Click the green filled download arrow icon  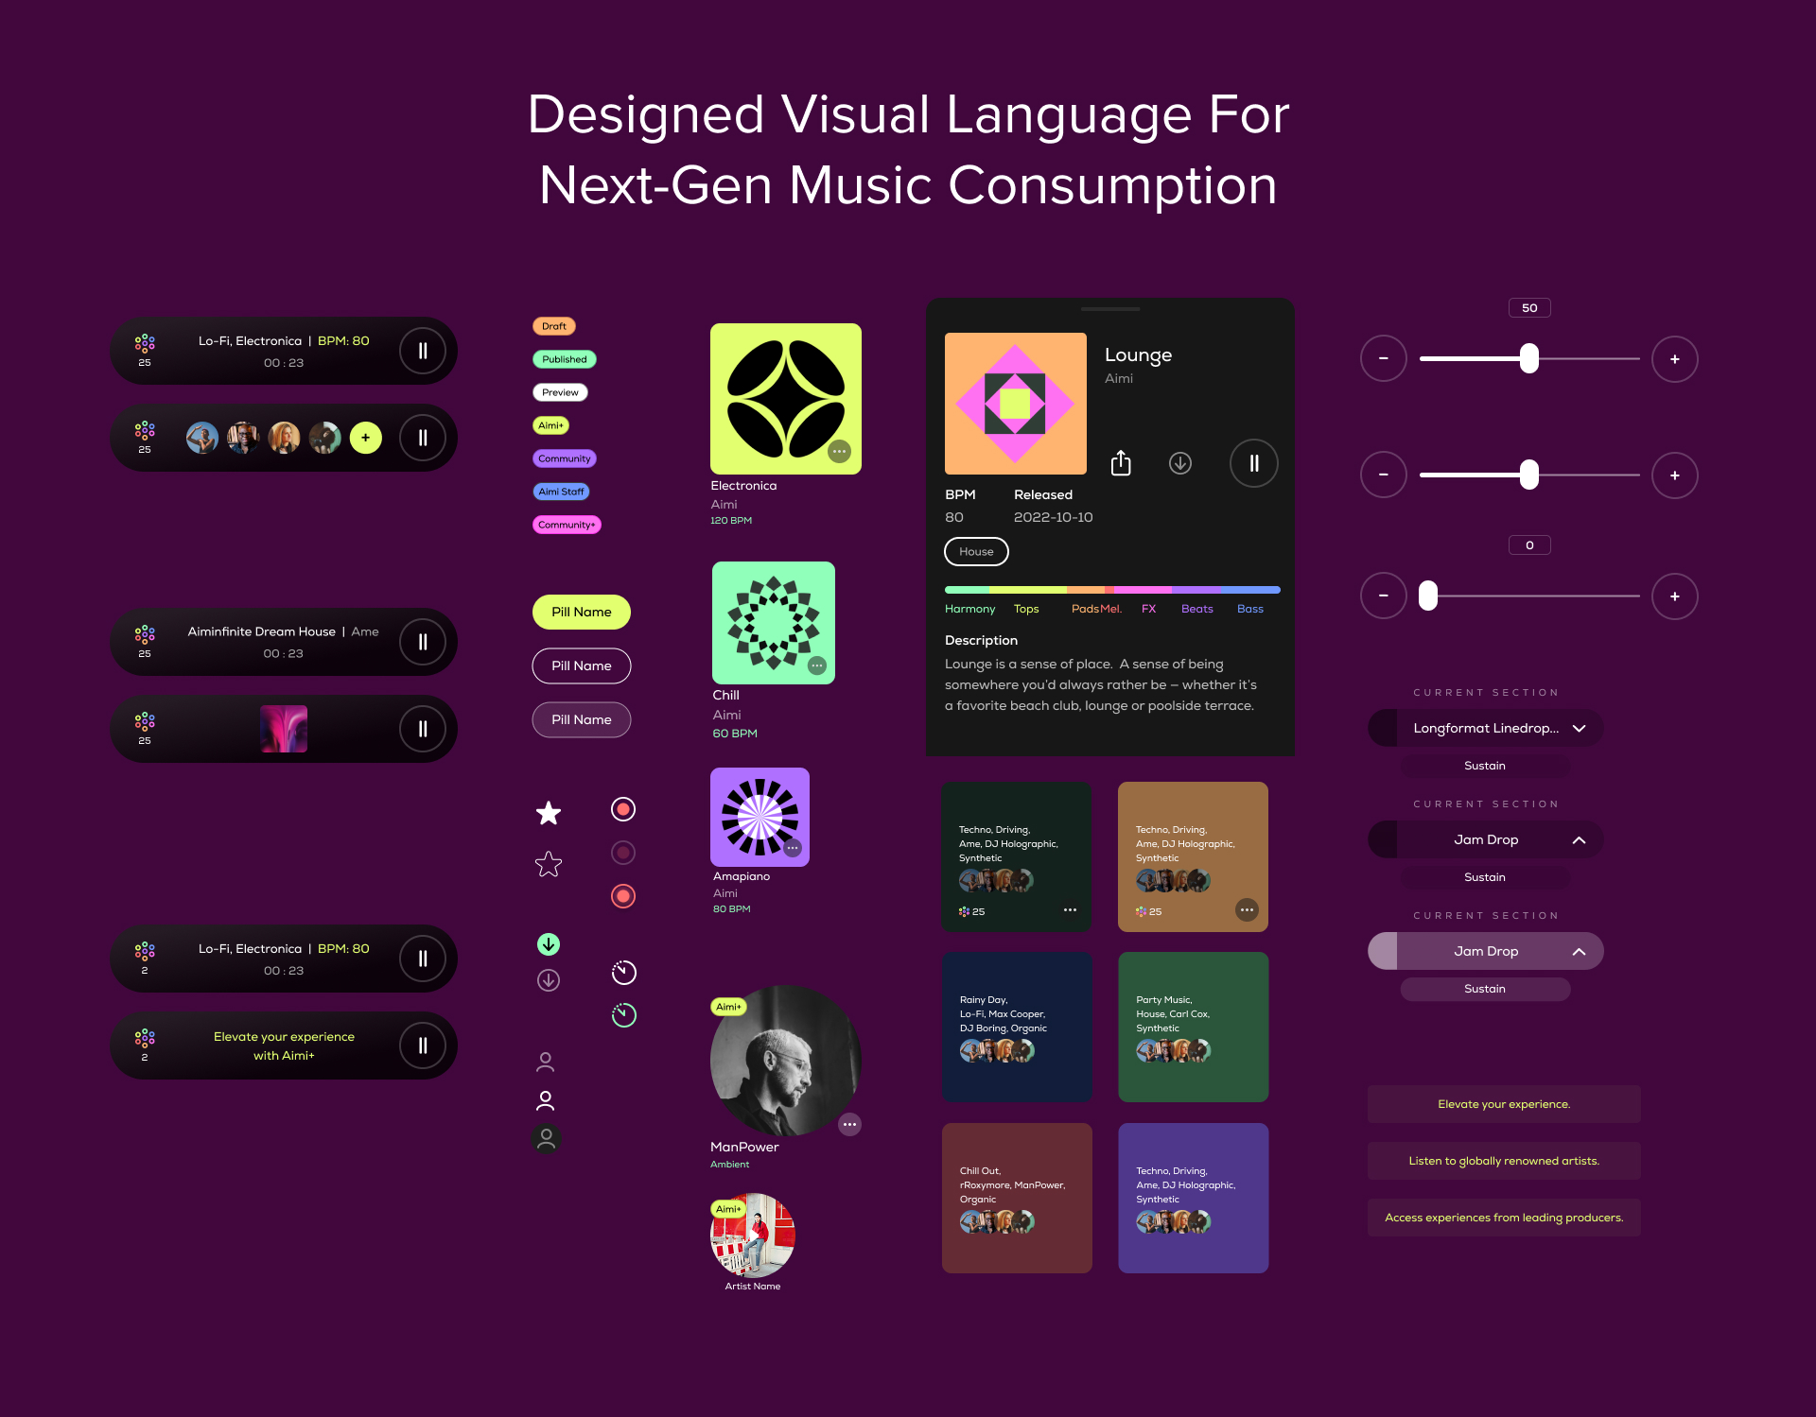coord(549,944)
